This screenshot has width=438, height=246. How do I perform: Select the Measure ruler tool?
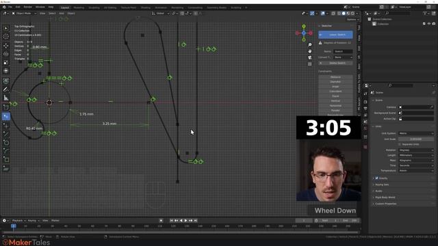click(x=6, y=98)
